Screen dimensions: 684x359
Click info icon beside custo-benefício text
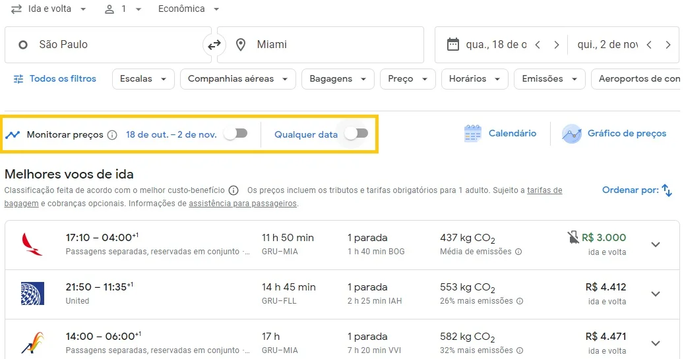[233, 190]
